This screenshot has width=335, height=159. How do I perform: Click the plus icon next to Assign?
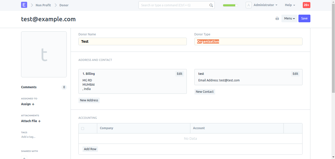(33, 104)
